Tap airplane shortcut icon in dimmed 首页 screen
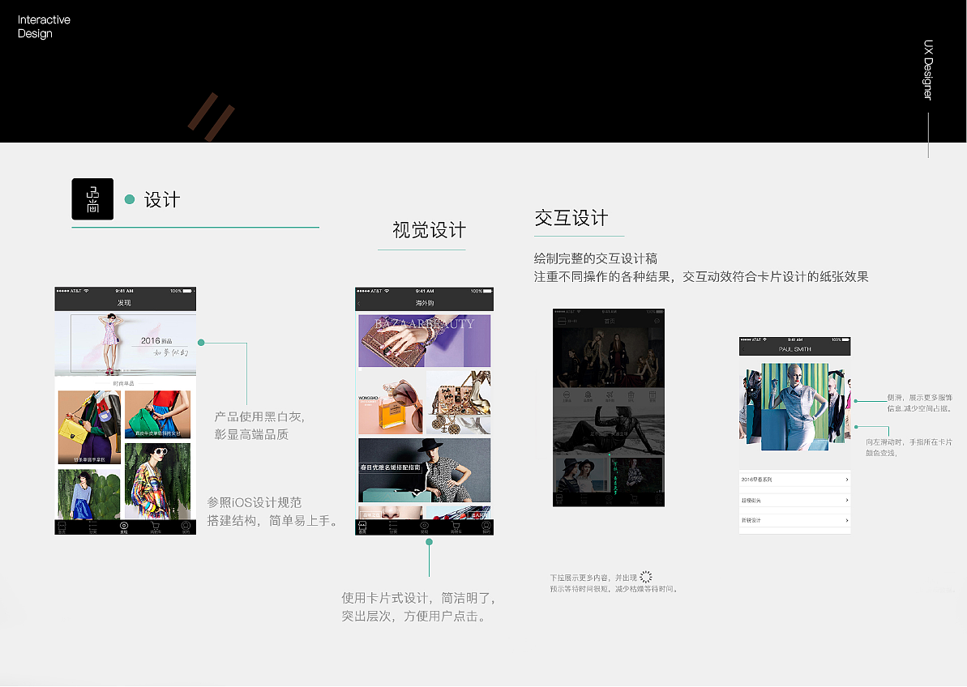The image size is (967, 687). point(610,395)
